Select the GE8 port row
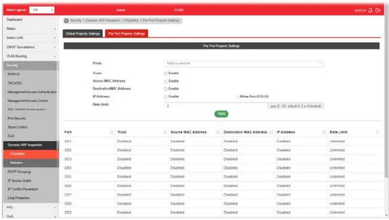 (222, 204)
